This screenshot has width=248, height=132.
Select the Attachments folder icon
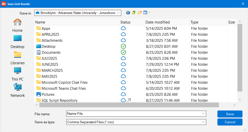point(38,40)
